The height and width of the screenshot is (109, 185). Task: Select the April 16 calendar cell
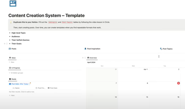tap(164, 102)
